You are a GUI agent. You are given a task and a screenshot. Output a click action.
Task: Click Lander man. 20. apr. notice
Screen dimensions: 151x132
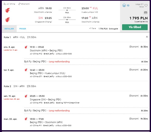click(x=12, y=99)
